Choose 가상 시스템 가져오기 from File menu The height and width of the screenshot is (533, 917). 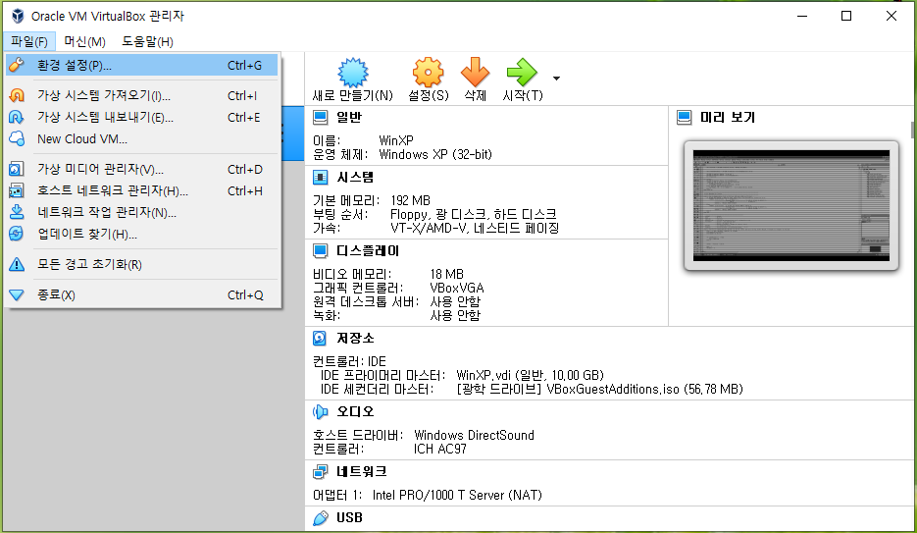(142, 95)
